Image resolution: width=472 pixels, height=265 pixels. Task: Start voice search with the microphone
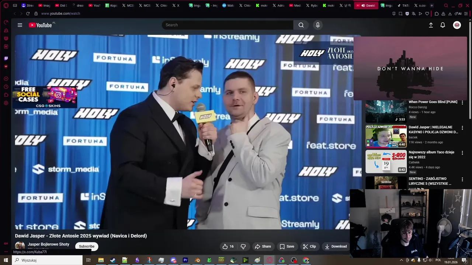(x=318, y=25)
